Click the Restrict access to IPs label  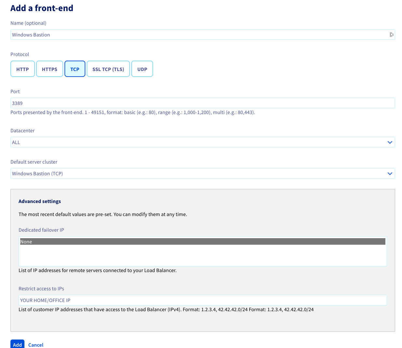pos(41,289)
